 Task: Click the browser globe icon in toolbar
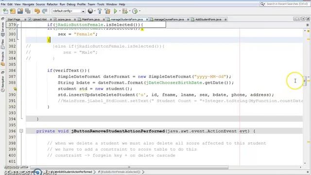click(x=90, y=11)
